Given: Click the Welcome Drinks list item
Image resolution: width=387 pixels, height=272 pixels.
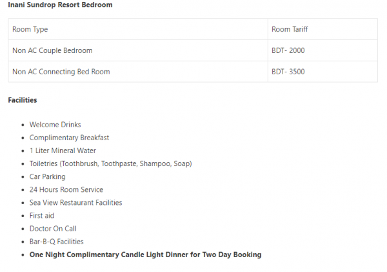Looking at the screenshot, I should [55, 125].
